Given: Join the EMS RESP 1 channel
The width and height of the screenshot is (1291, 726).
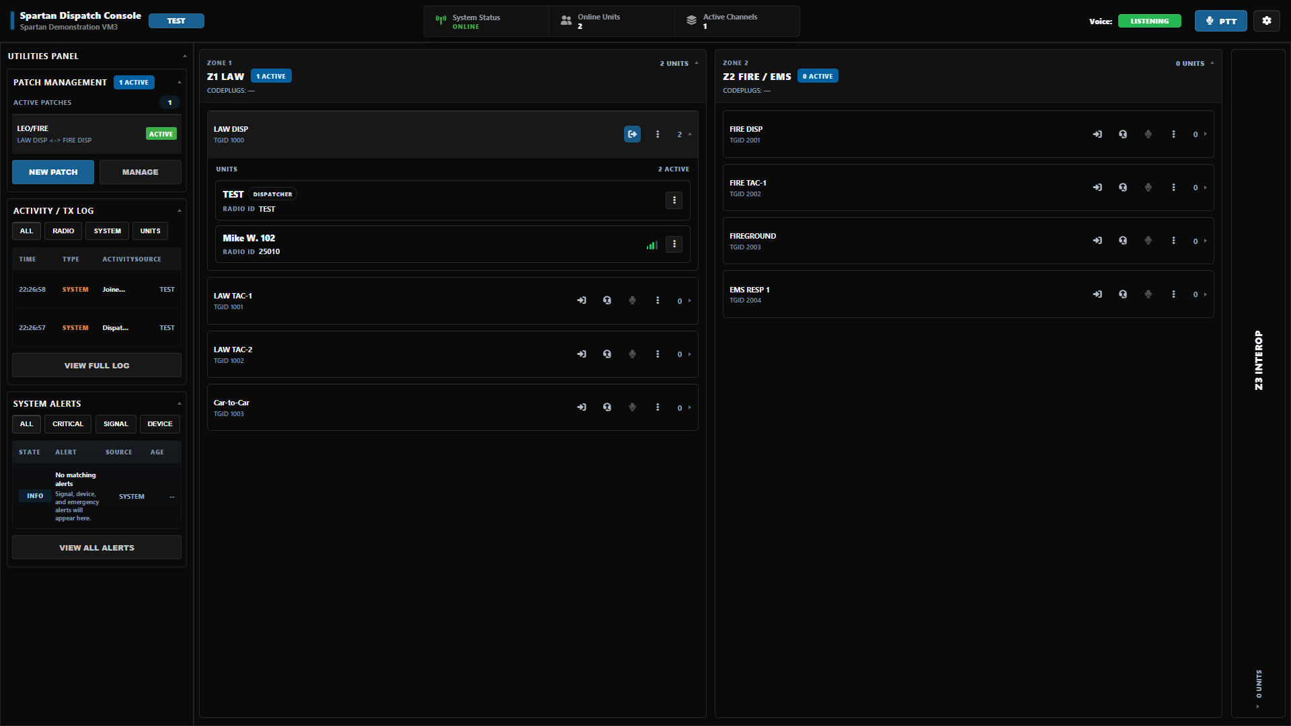Looking at the screenshot, I should [x=1097, y=294].
